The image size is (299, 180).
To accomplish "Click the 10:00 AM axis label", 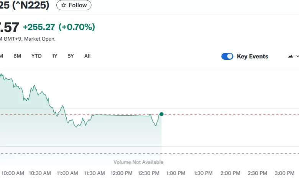I will coord(13,173).
